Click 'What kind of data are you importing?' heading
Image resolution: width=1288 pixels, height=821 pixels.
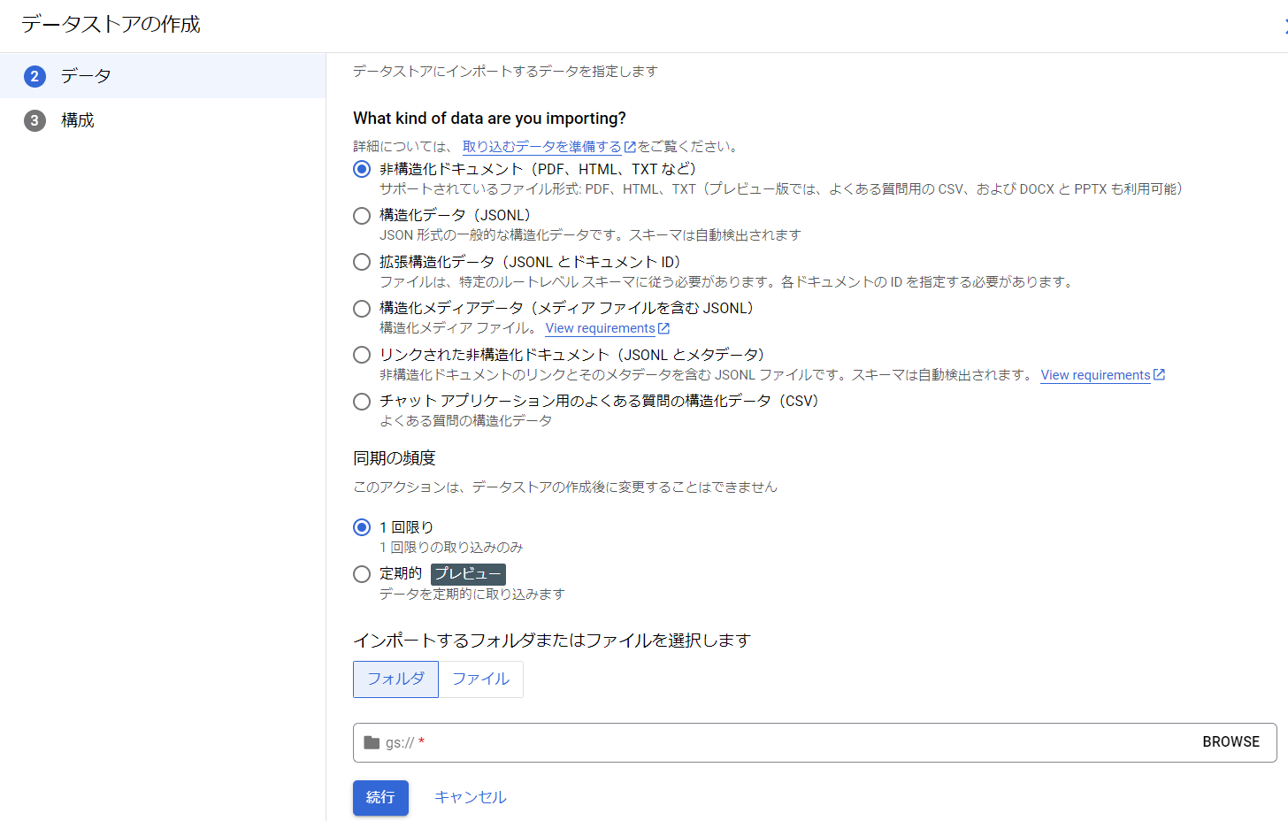click(489, 119)
